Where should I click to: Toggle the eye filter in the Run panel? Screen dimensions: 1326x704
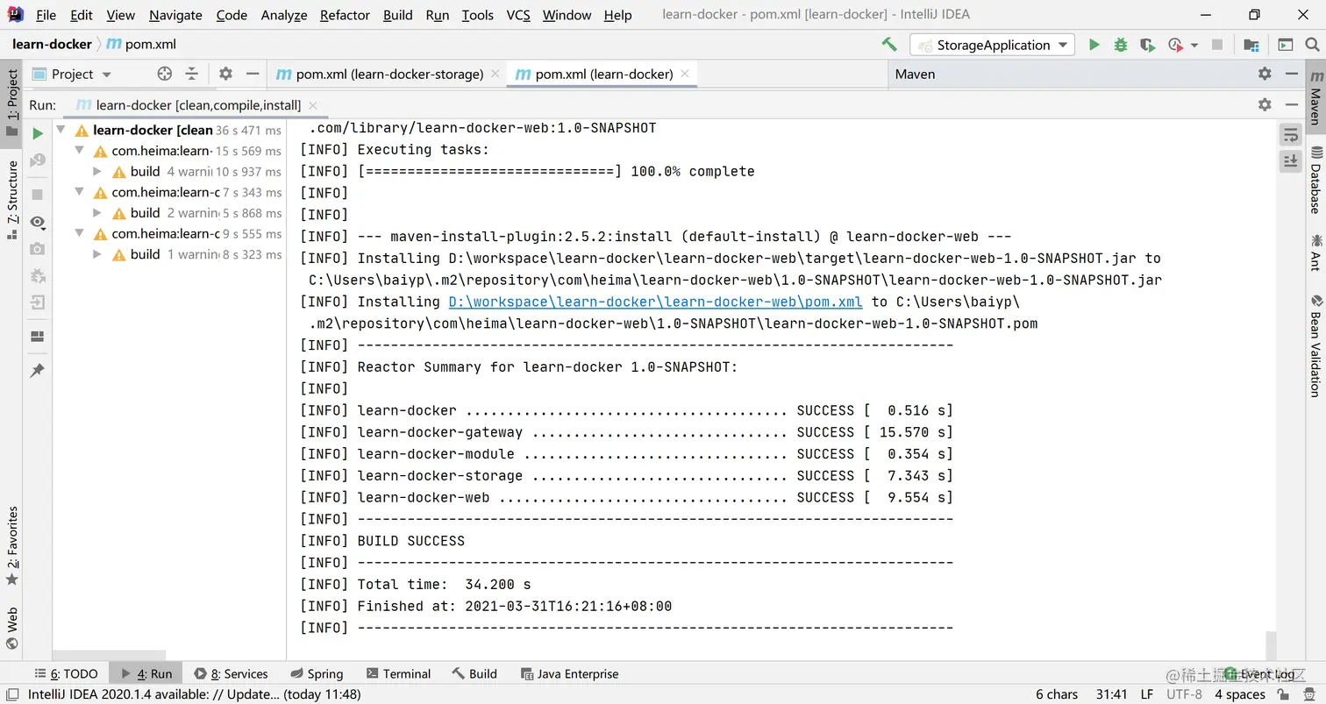pyautogui.click(x=36, y=220)
